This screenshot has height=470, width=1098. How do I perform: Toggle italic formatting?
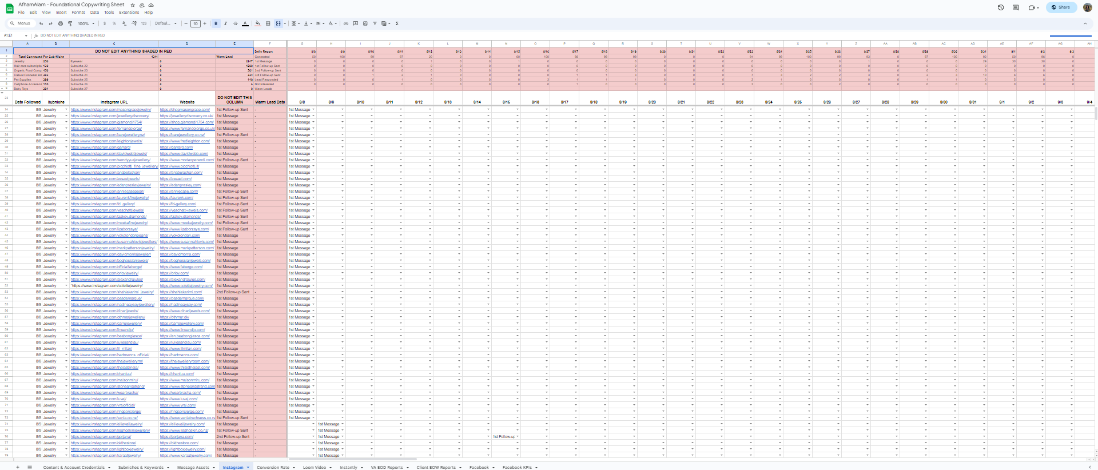coord(226,23)
